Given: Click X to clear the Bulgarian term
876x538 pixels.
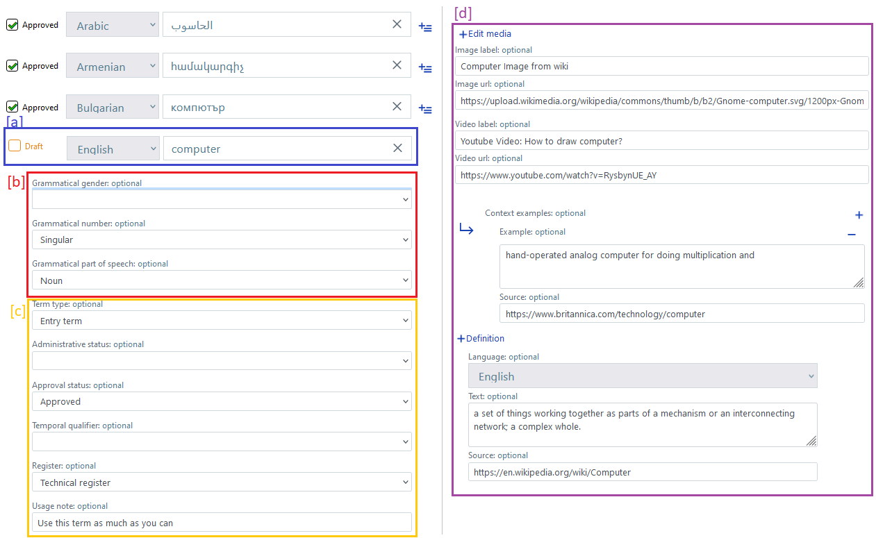Looking at the screenshot, I should (x=397, y=107).
